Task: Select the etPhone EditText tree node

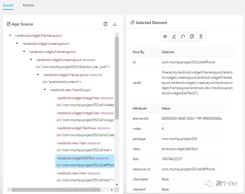Action: click(85, 162)
